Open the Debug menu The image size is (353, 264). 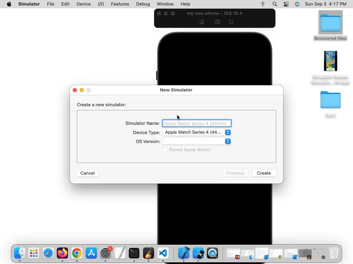(143, 4)
